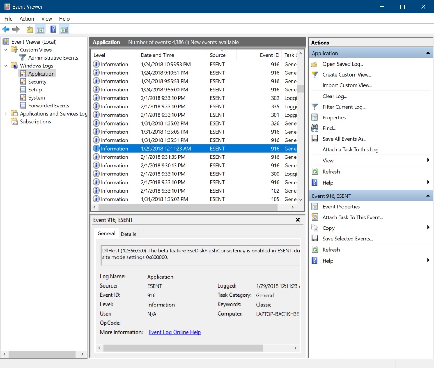The width and height of the screenshot is (434, 368).
Task: Sort events by Date and Time column
Action: [x=157, y=55]
